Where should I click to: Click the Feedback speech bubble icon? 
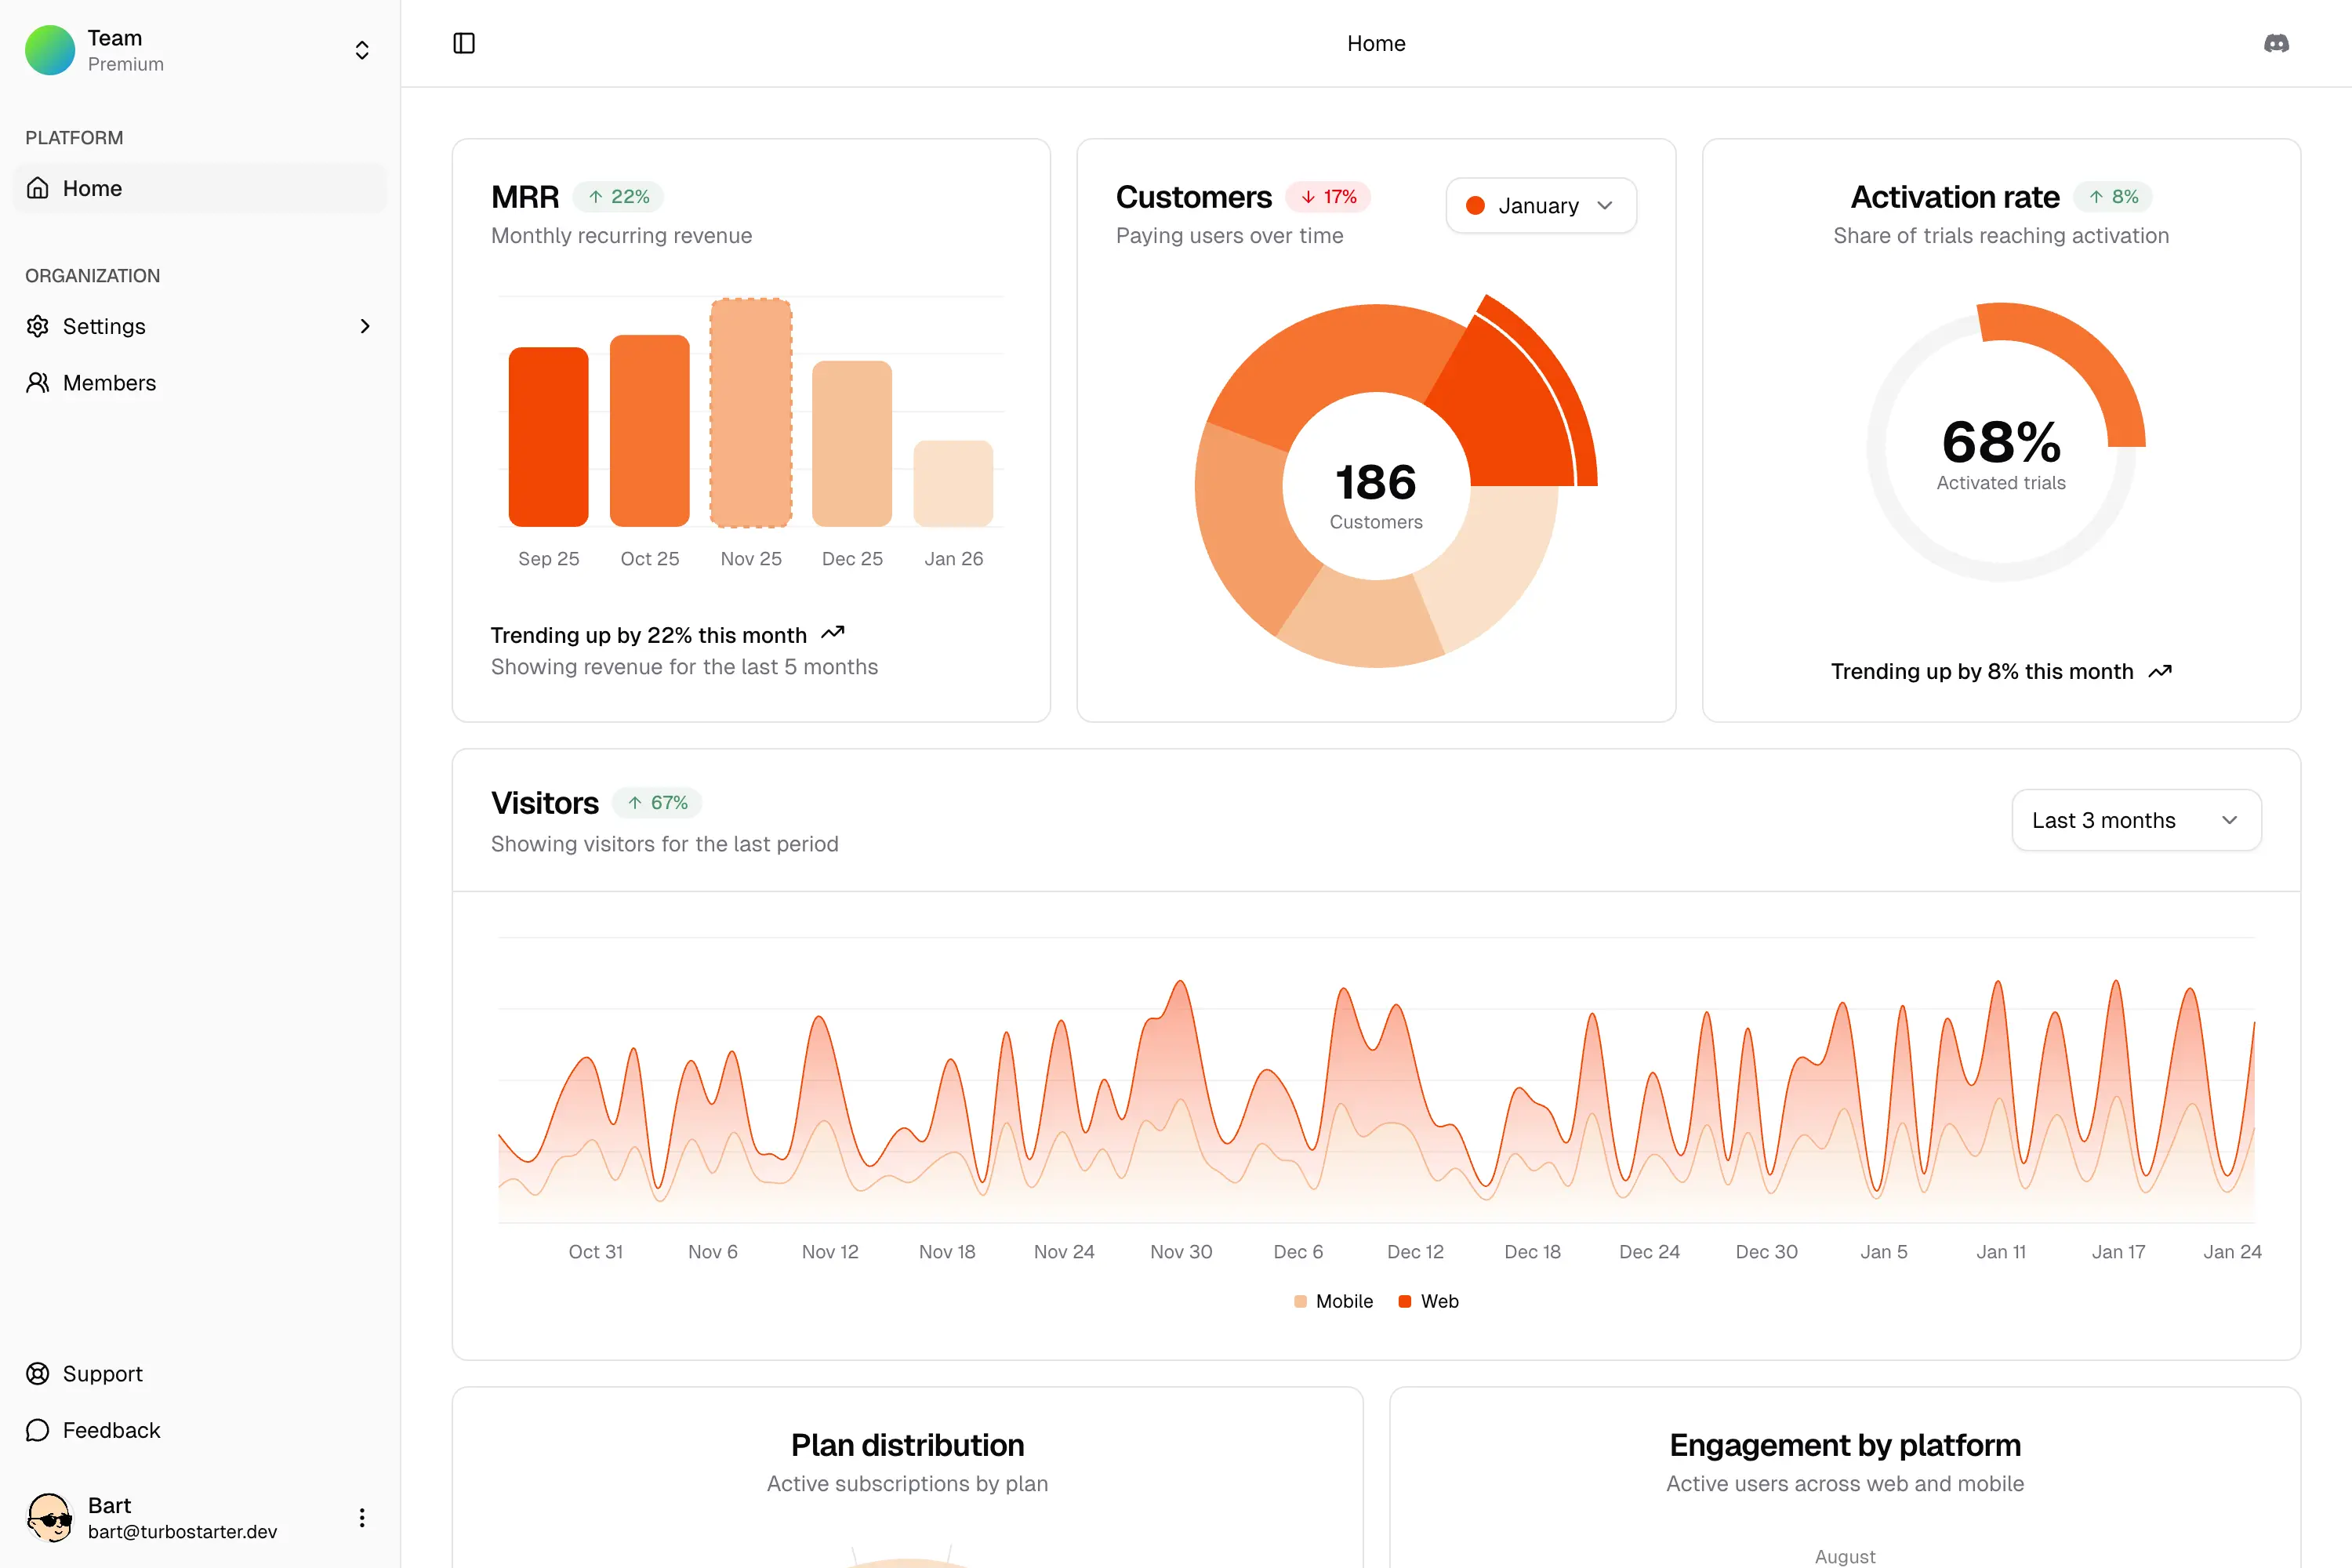coord(38,1430)
